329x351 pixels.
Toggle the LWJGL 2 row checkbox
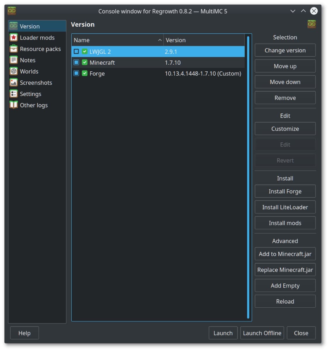pyautogui.click(x=76, y=51)
